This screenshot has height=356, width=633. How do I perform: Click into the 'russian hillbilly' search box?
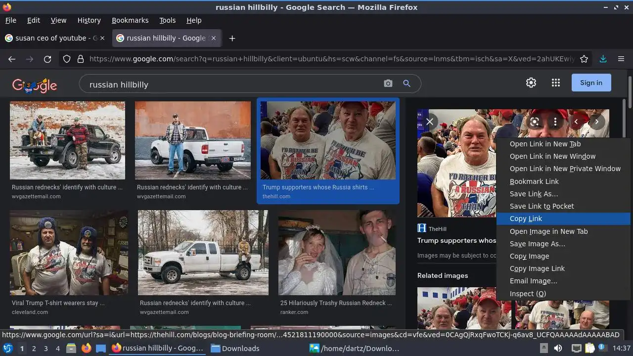tap(232, 85)
